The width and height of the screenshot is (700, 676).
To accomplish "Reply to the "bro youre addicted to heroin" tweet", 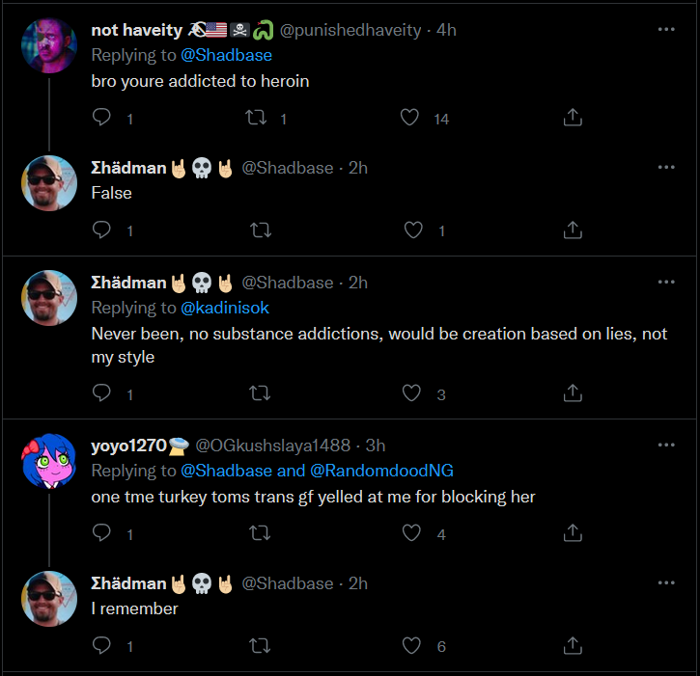I will (102, 118).
